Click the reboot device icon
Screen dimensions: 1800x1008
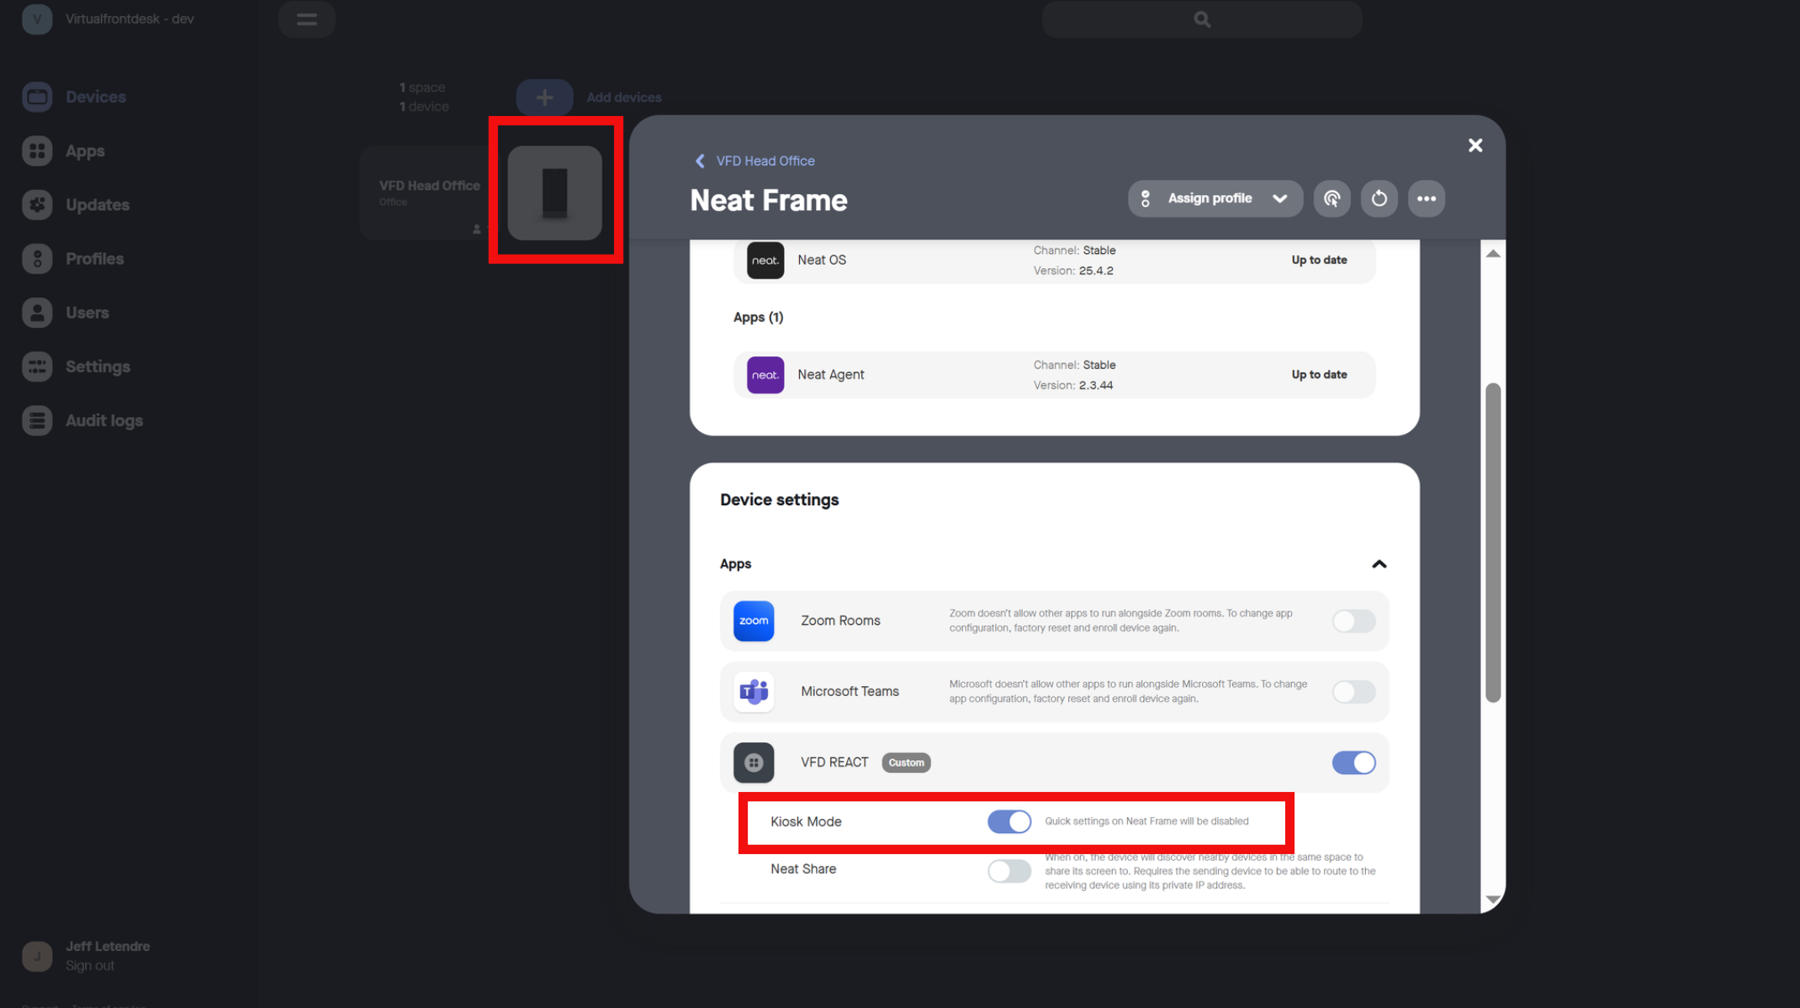(1379, 199)
